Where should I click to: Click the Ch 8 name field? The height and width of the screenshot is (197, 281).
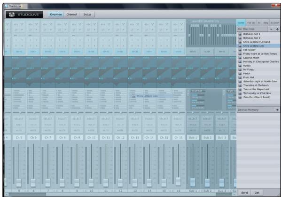point(62,137)
